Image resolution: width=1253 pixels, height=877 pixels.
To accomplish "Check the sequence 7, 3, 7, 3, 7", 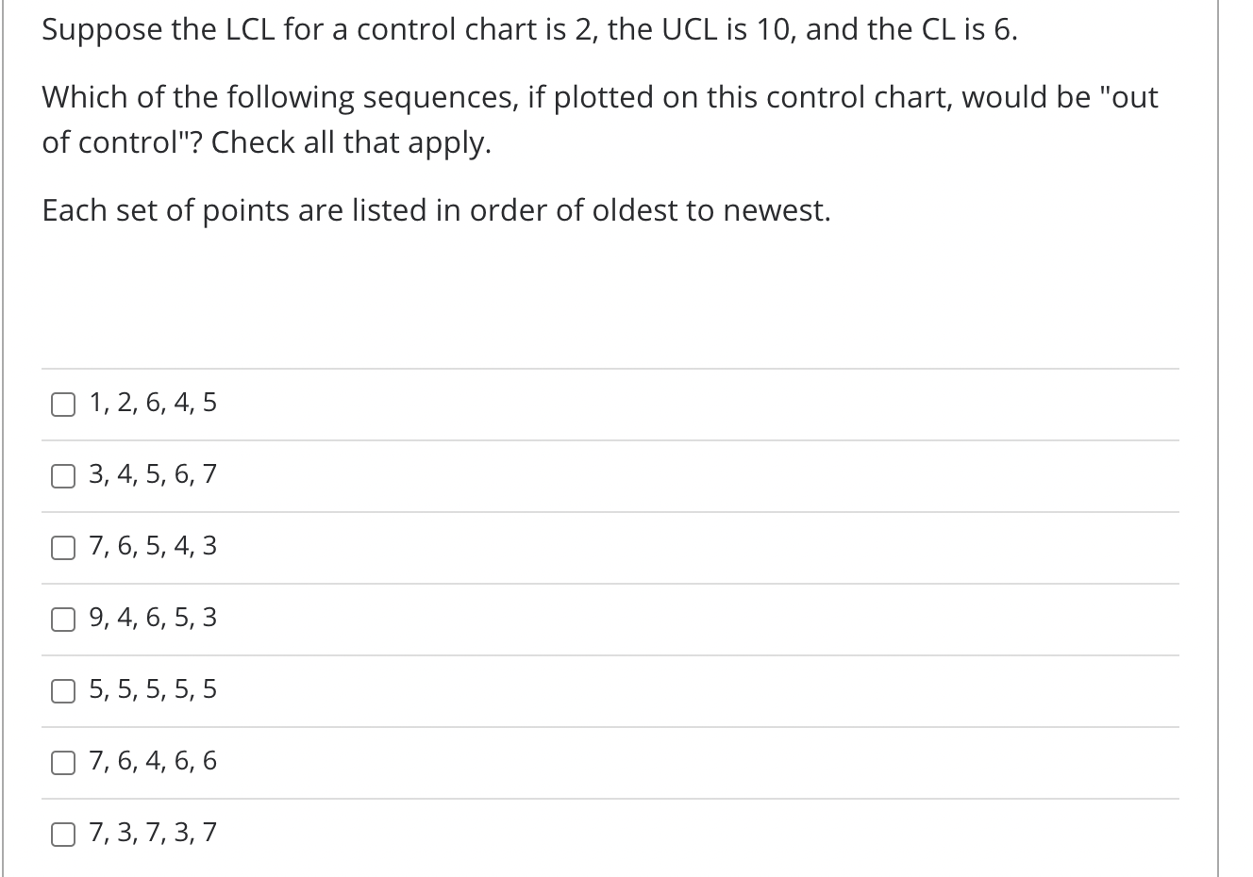I will (x=62, y=834).
